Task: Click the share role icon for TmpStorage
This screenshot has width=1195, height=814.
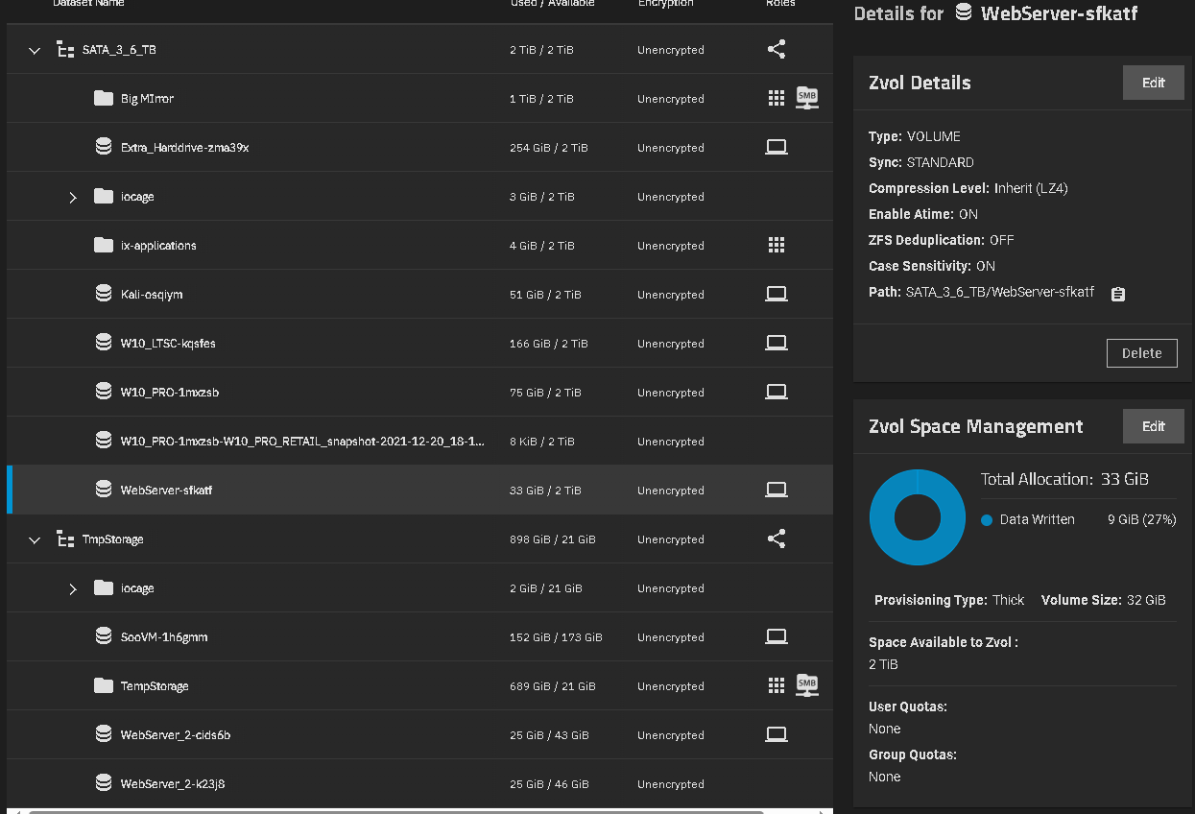Action: click(777, 539)
